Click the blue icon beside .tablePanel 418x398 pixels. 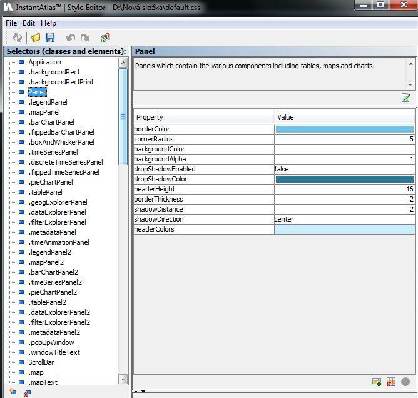pos(21,192)
